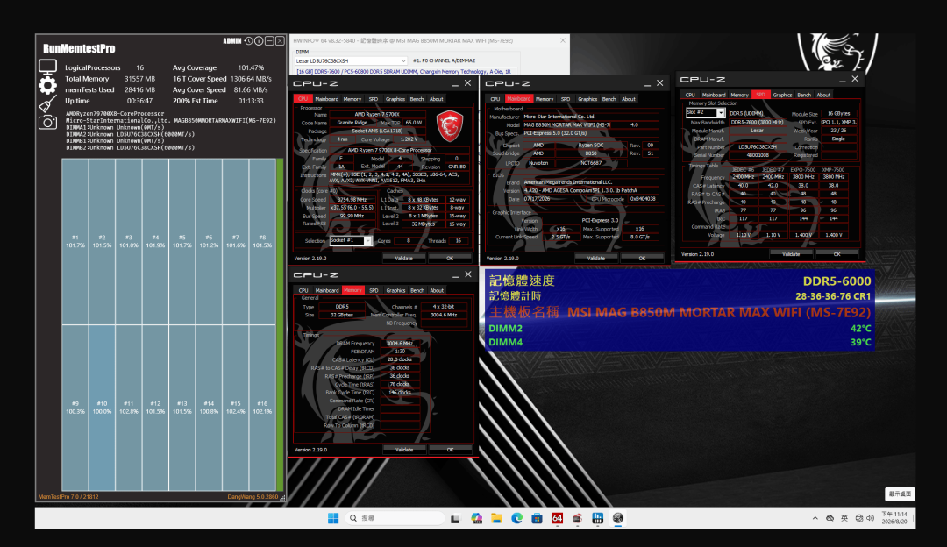
Task: Open Microsoft Edge from the taskbar
Action: coord(517,518)
